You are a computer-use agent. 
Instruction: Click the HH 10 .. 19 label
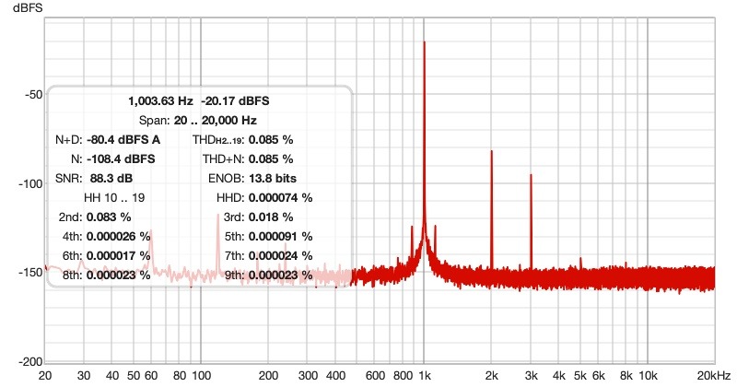pos(114,197)
